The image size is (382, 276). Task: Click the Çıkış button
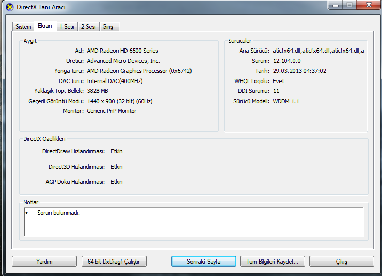coord(342,262)
